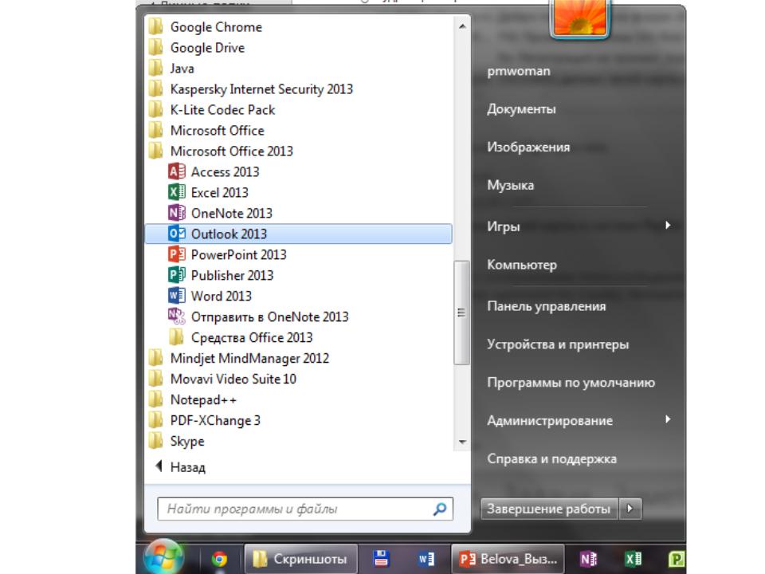Expand shutdown options arrow next to Завершение работы

pos(630,509)
